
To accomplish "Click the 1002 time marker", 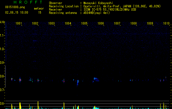I will [35, 23].
